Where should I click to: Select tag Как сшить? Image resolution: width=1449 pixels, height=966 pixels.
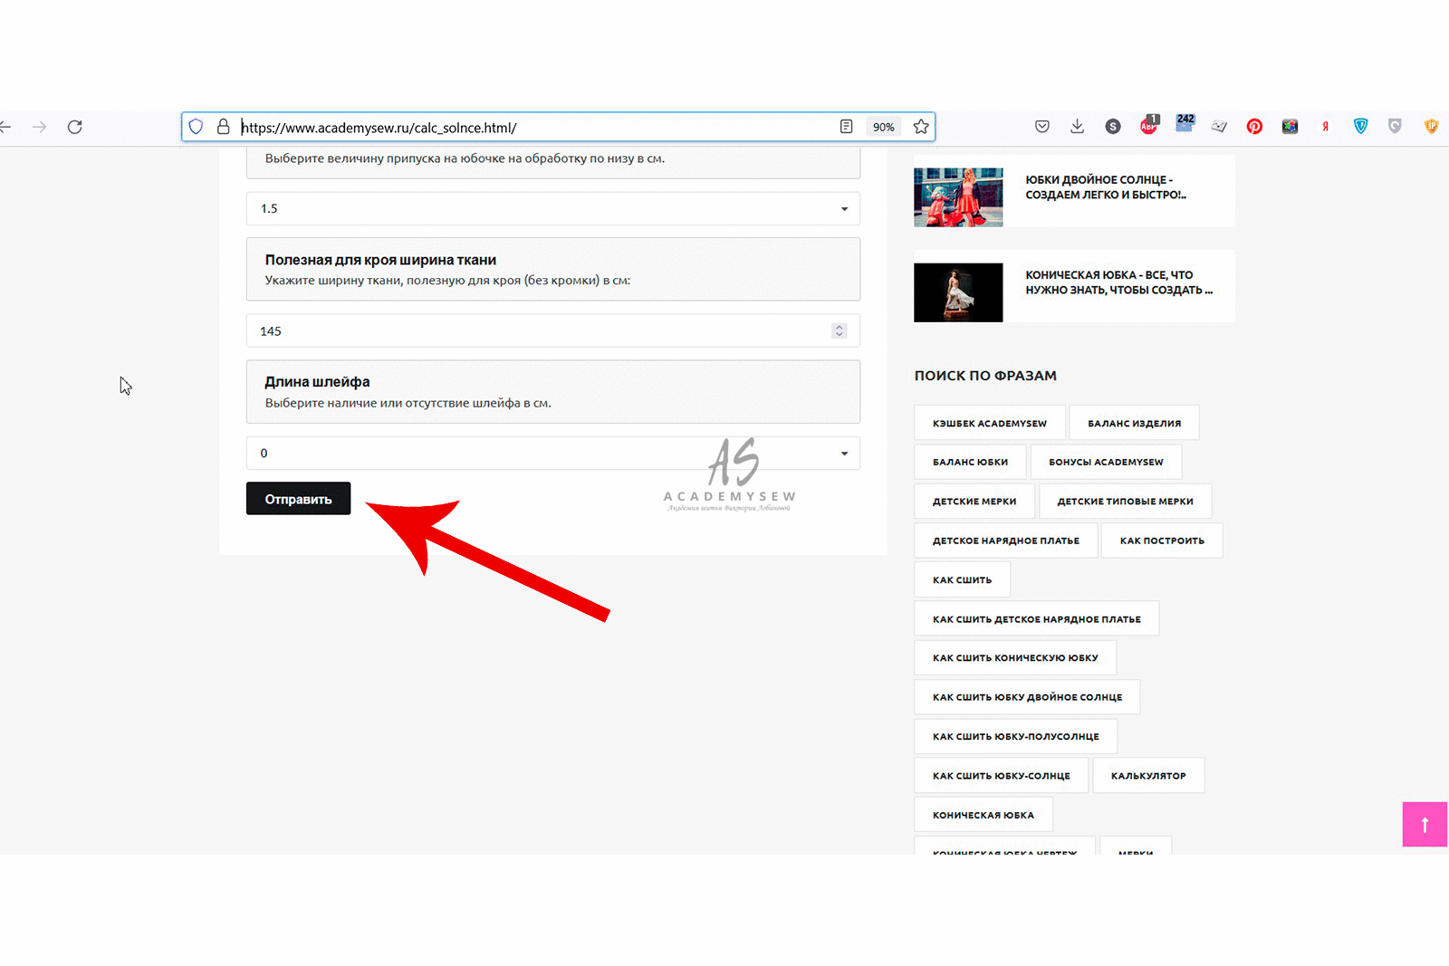[962, 579]
